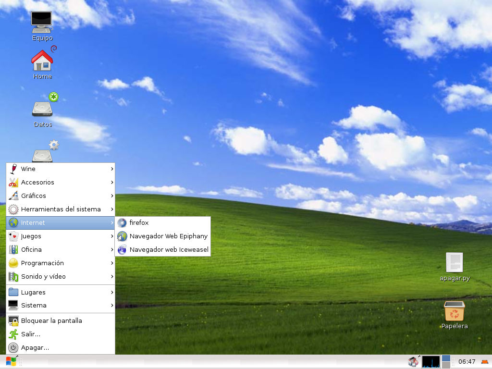The image size is (492, 369).
Task: Click the Apagar... power icon
Action: pos(13,348)
